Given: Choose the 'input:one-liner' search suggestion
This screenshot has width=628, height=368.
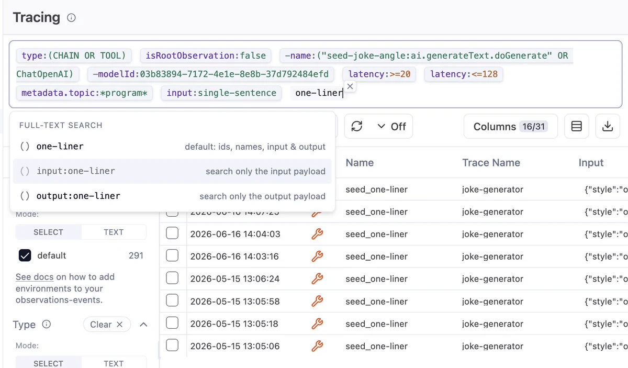Looking at the screenshot, I should [x=172, y=171].
